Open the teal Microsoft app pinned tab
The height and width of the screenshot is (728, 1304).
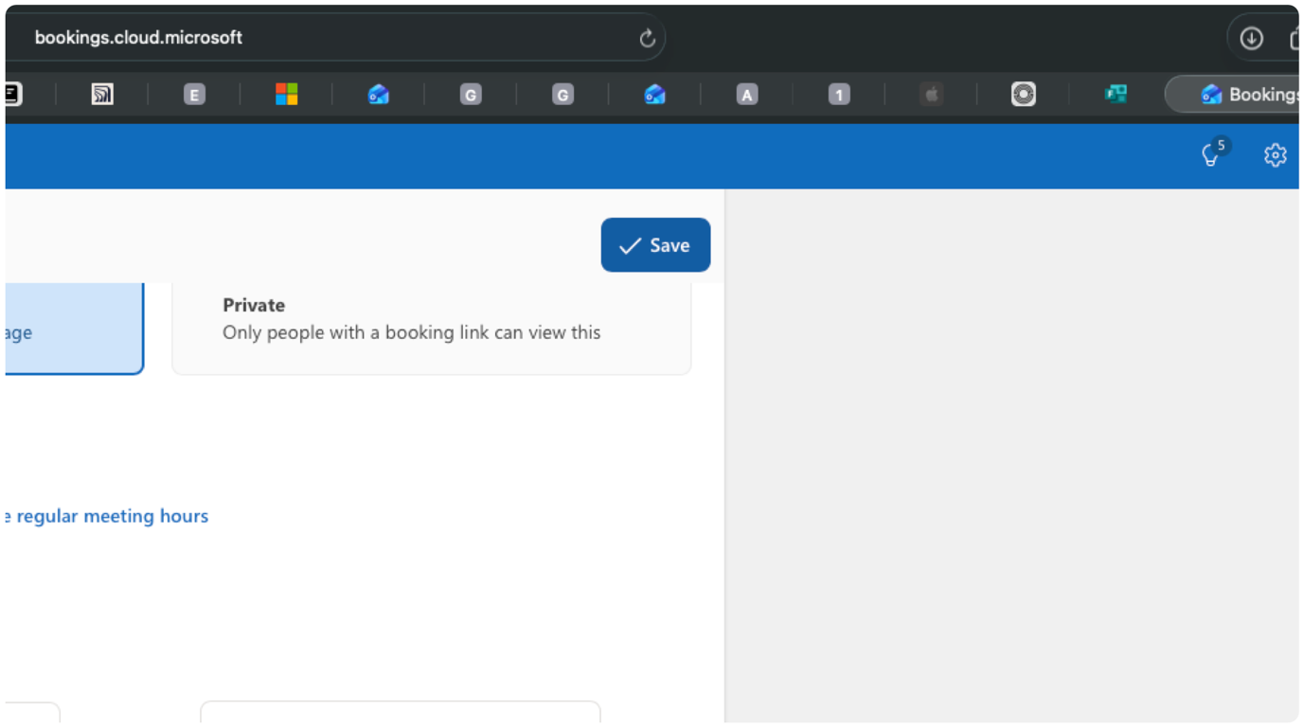1116,94
